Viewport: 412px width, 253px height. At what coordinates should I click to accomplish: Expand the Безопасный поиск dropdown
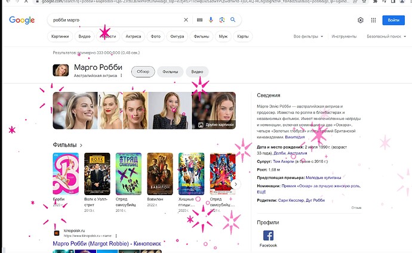[x=388, y=36]
